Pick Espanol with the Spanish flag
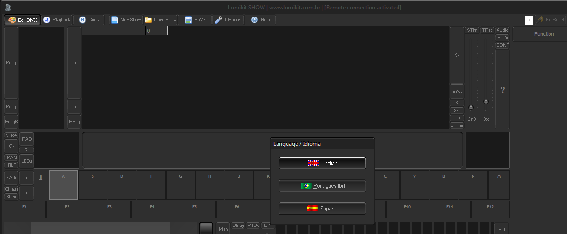 pos(322,208)
